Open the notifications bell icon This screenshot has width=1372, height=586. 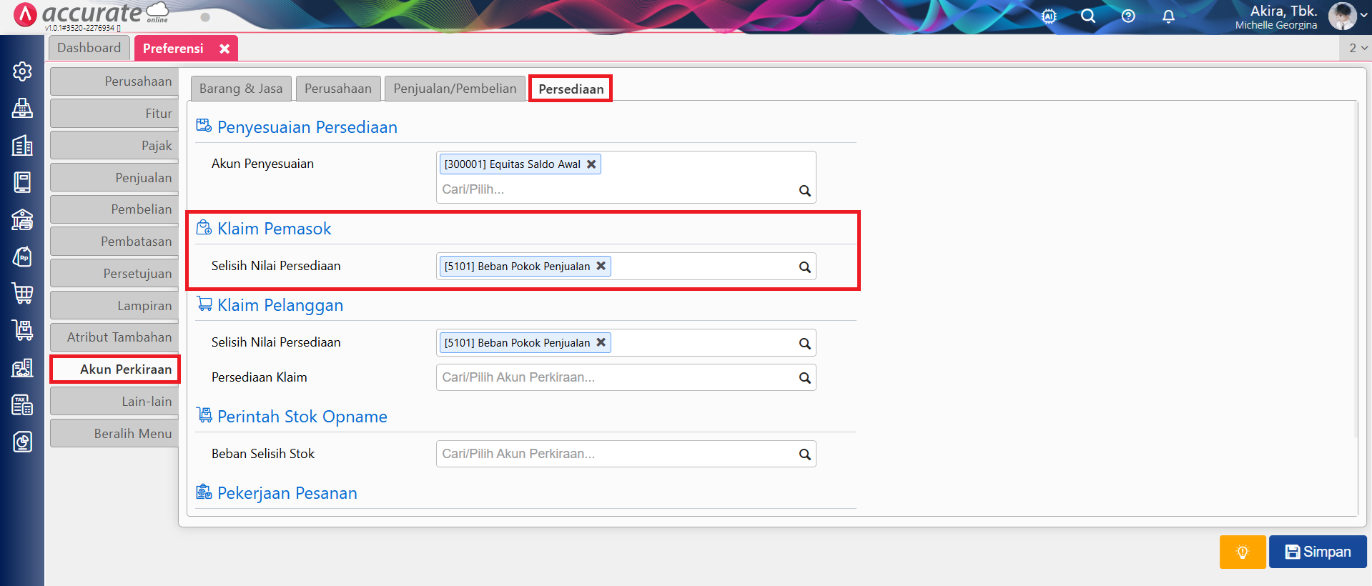click(x=1168, y=16)
